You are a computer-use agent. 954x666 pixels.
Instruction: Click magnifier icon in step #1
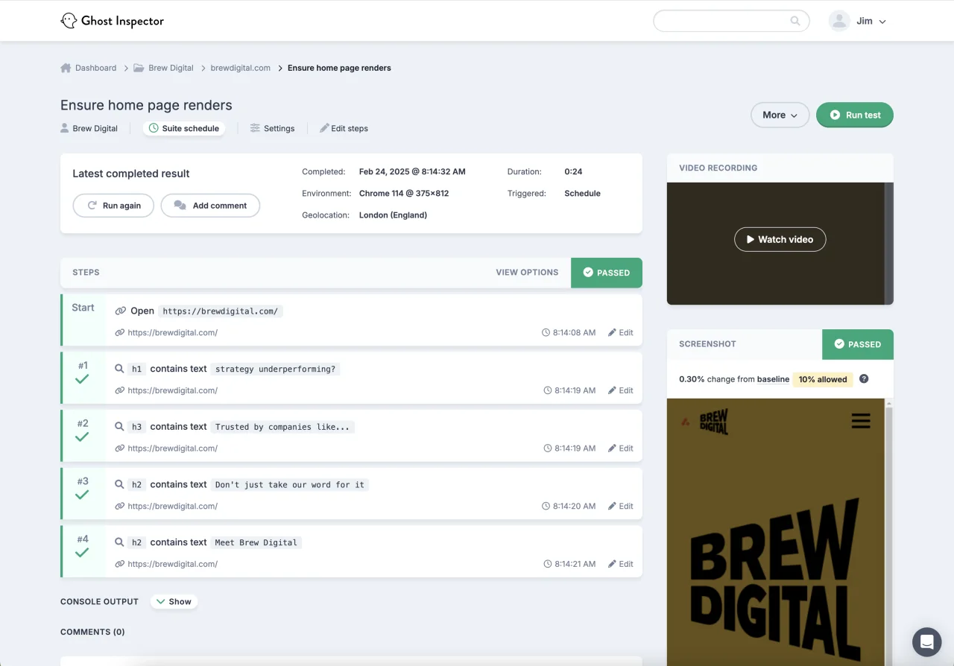click(119, 369)
